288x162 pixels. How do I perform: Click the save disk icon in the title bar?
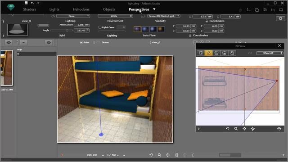coord(26,3)
